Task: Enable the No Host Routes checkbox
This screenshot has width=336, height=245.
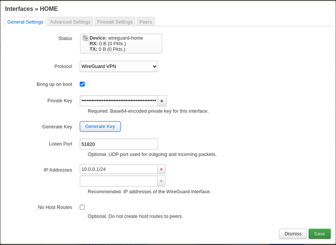Action: (82, 207)
